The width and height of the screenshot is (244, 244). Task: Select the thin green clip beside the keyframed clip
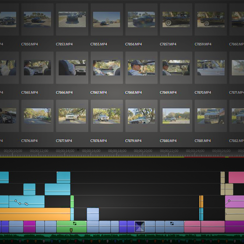pos(72,202)
